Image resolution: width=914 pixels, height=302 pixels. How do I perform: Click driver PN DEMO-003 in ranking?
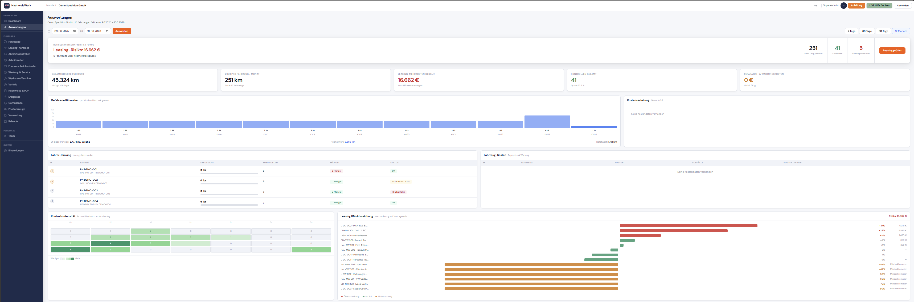point(89,191)
